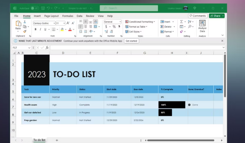Switch to the Insert tab
245x143 pixels.
pyautogui.click(x=37, y=16)
